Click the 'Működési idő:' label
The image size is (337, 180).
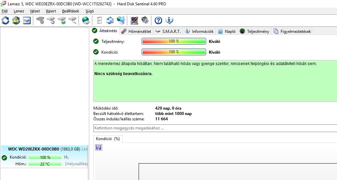click(x=106, y=108)
